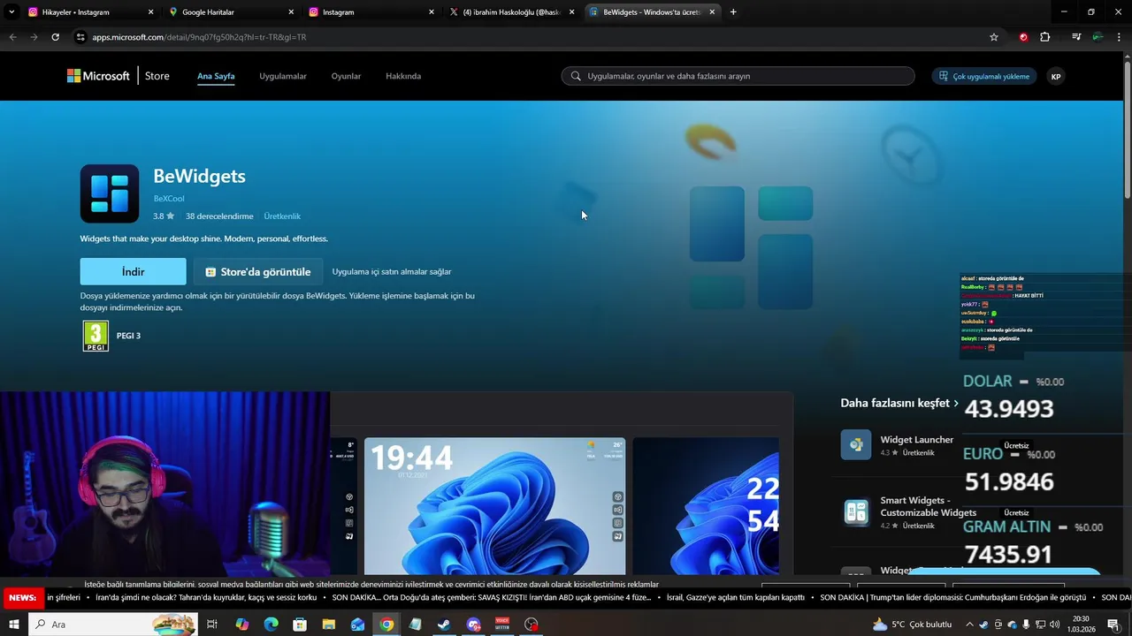Open the media control icon in toolbar
Viewport: 1132px width, 636px height.
[x=1076, y=37]
